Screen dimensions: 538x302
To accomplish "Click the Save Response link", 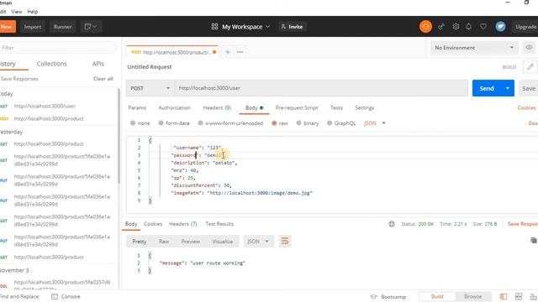I will 523,224.
